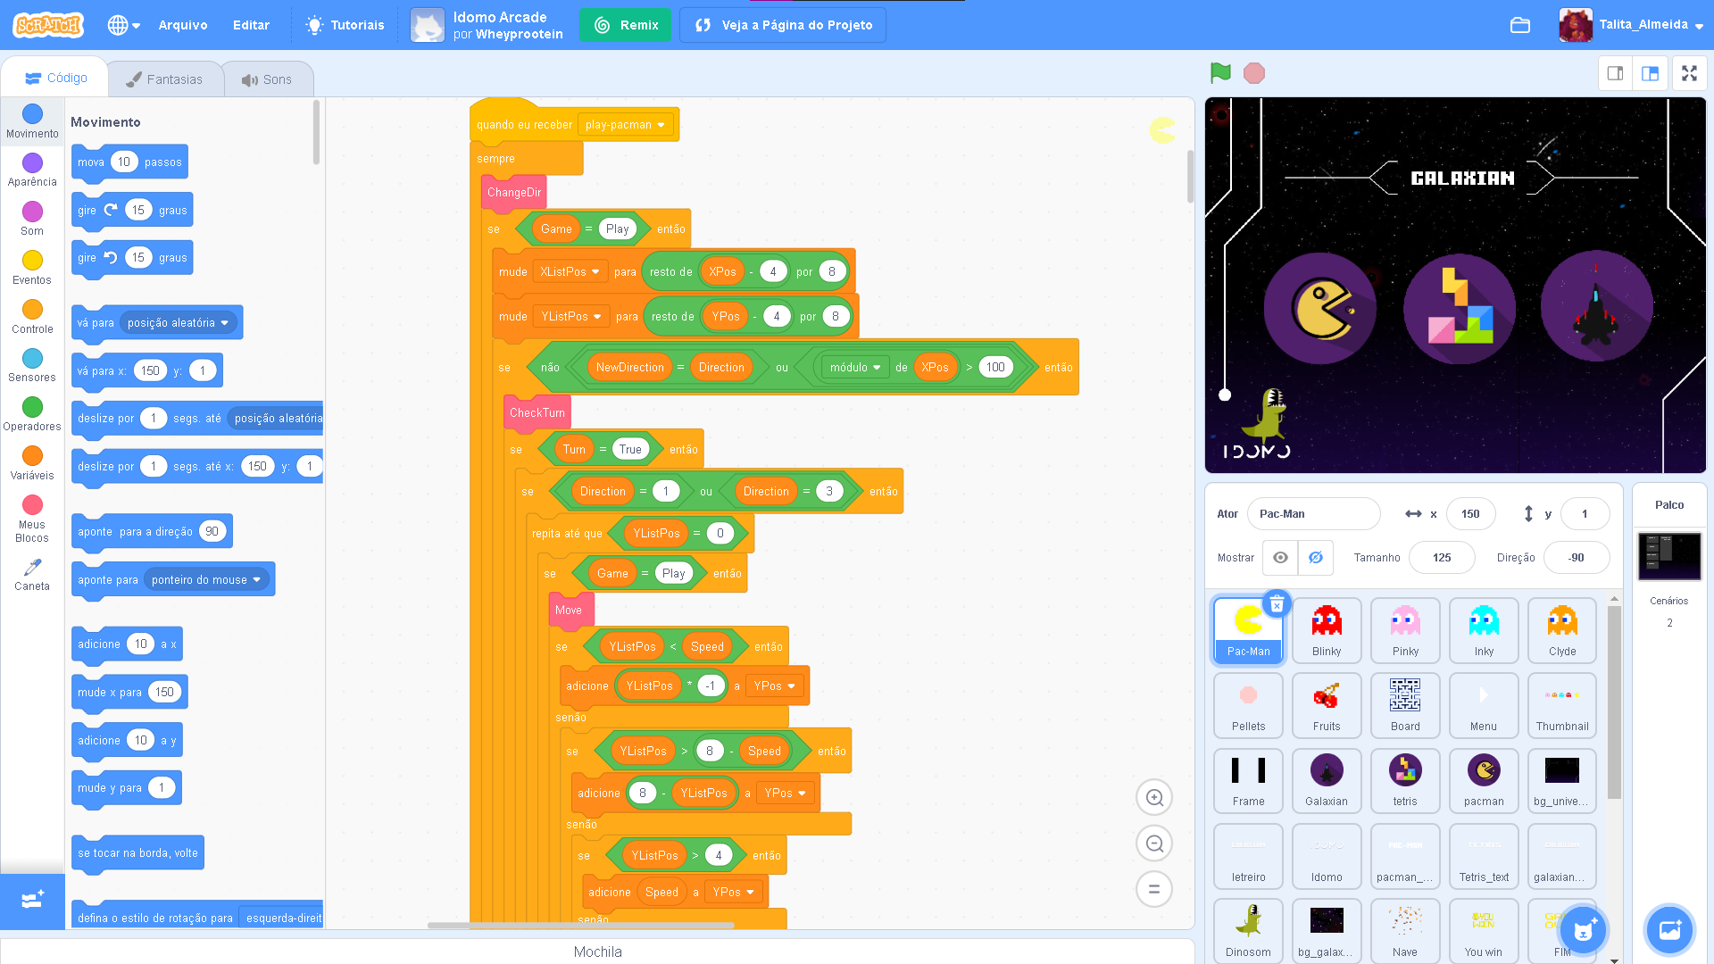Show the Pac-Man sprite with eye toggle
Image resolution: width=1714 pixels, height=964 pixels.
point(1280,557)
